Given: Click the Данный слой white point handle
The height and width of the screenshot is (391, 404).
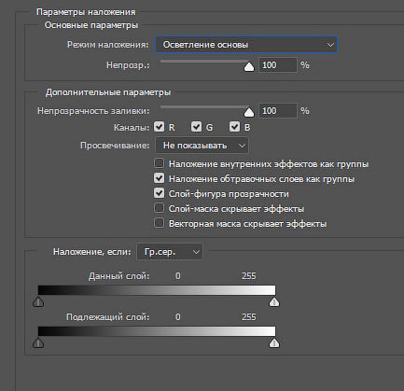Looking at the screenshot, I should 274,301.
